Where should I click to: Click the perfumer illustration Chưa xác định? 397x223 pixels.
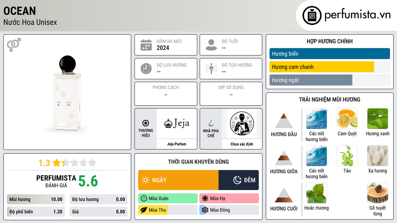pos(242,124)
